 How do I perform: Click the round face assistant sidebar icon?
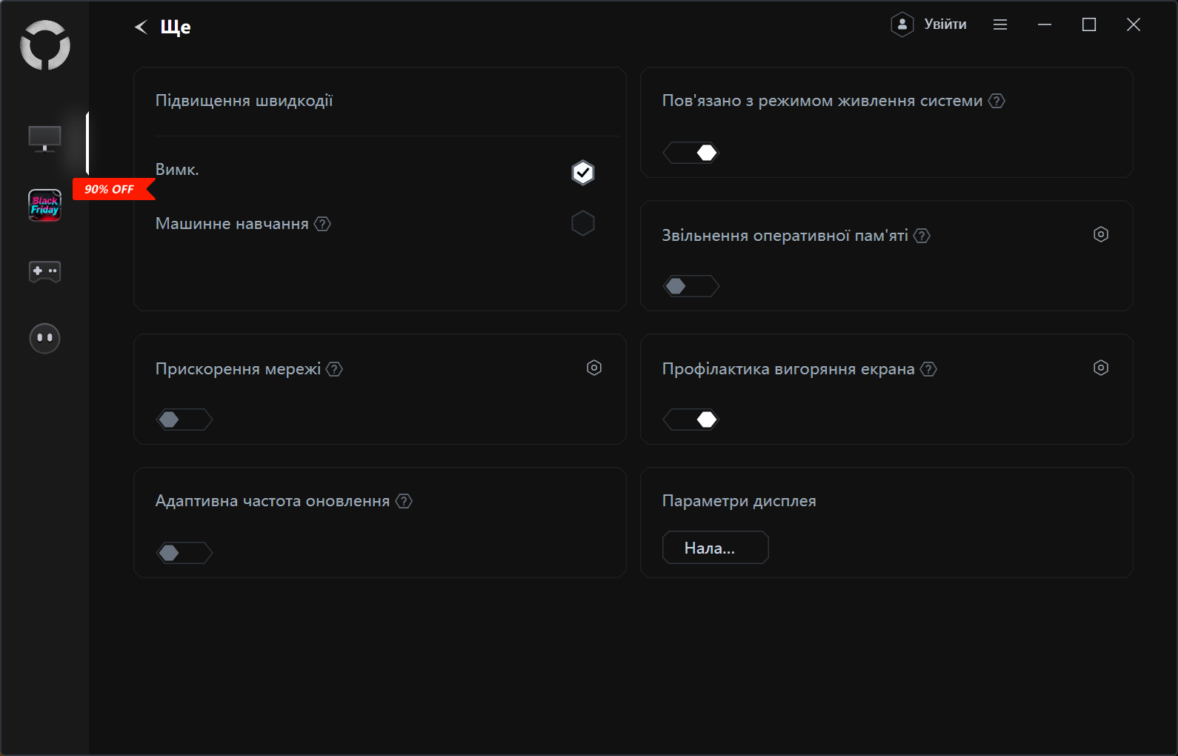tap(44, 338)
